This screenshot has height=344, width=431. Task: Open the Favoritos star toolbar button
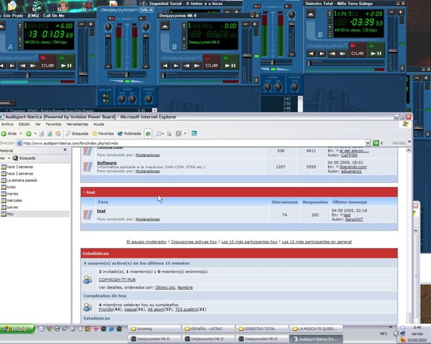103,133
